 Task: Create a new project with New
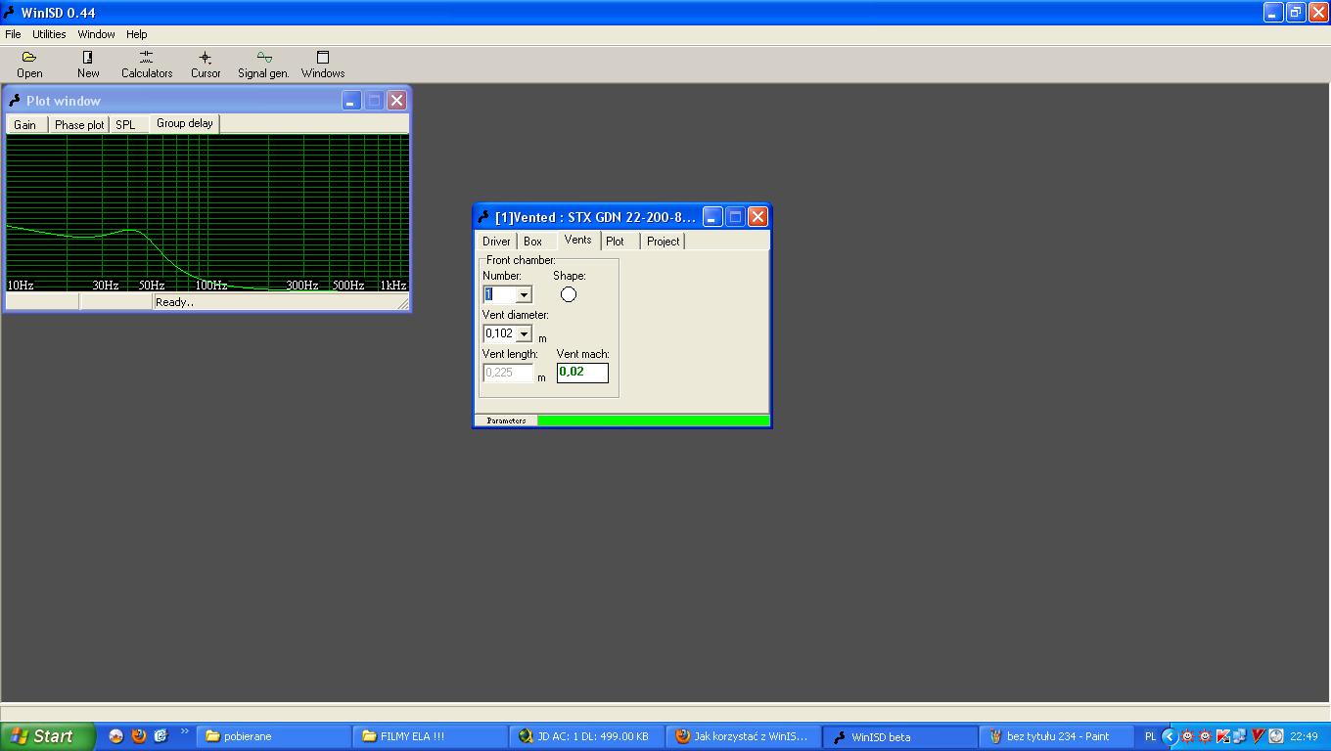click(88, 65)
